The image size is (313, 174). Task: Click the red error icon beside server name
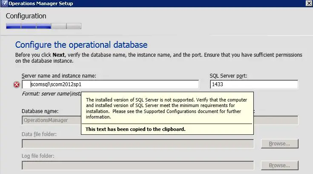[17, 84]
